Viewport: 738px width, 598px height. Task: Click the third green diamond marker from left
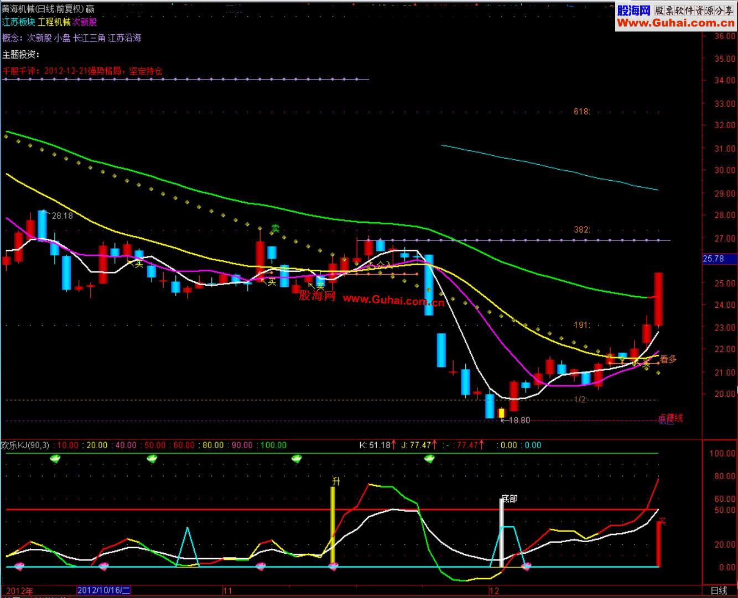click(x=298, y=458)
